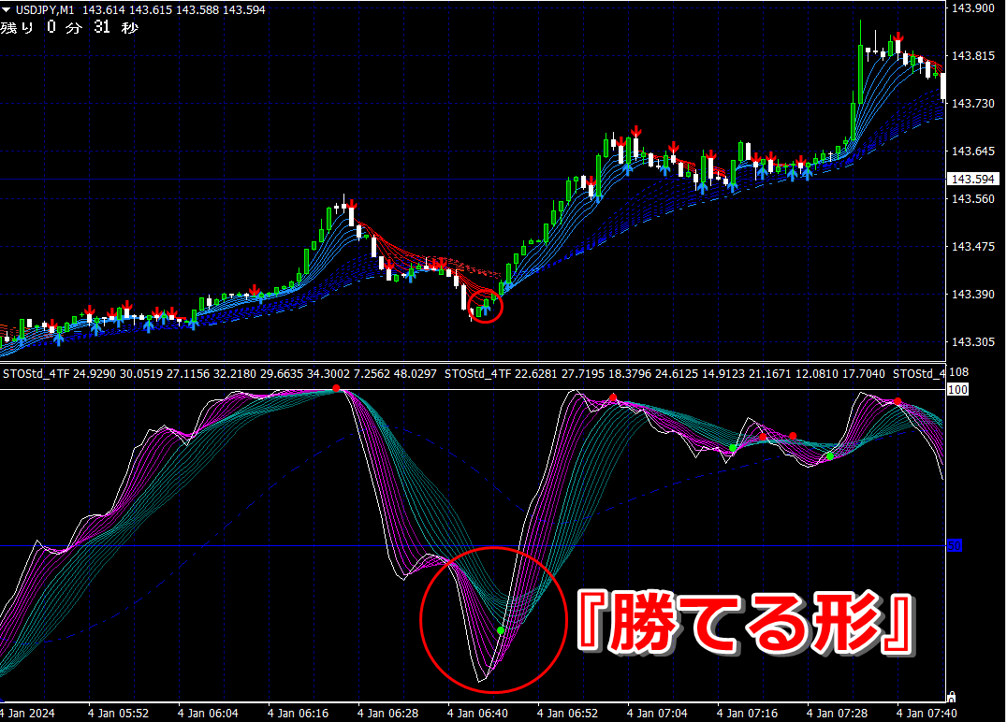The width and height of the screenshot is (1007, 722).
Task: Select the red stochastic dot near 06:58
Action: click(613, 397)
